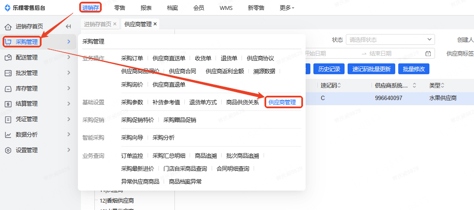Viewport: 474px width, 210px height.
Task: Click the 进销存首页 home icon
Action: tap(8, 27)
